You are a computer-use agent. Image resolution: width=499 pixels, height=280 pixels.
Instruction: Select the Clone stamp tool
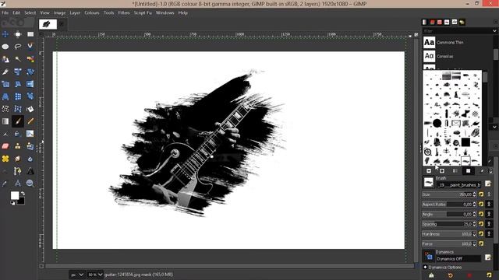tap(18, 146)
